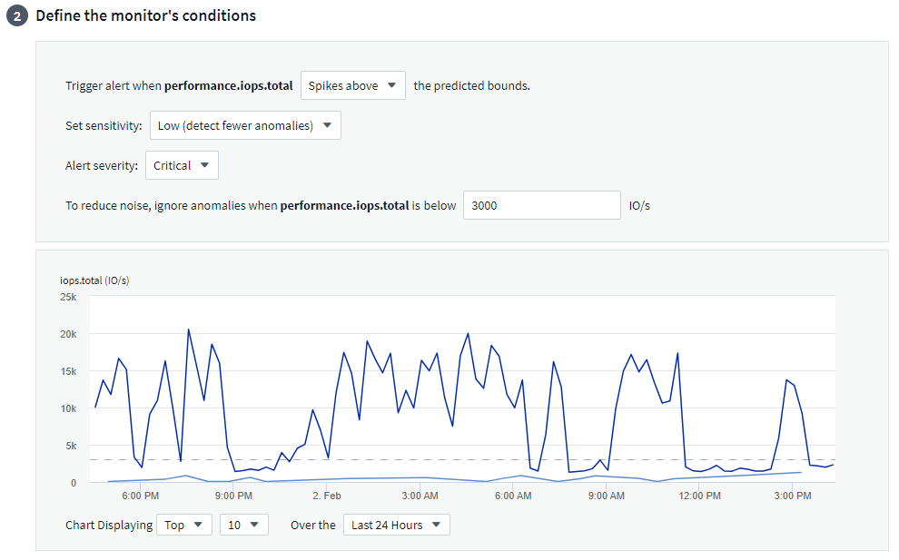Click the "25k" y-axis label
Screen dimensions: 899x560
pos(68,297)
